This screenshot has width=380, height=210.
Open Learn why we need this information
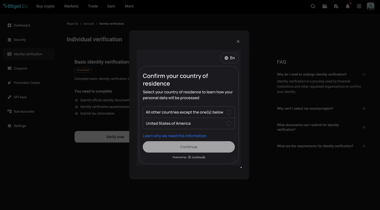coord(175,136)
